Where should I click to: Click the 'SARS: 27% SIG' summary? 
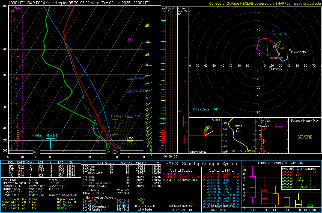(221, 210)
